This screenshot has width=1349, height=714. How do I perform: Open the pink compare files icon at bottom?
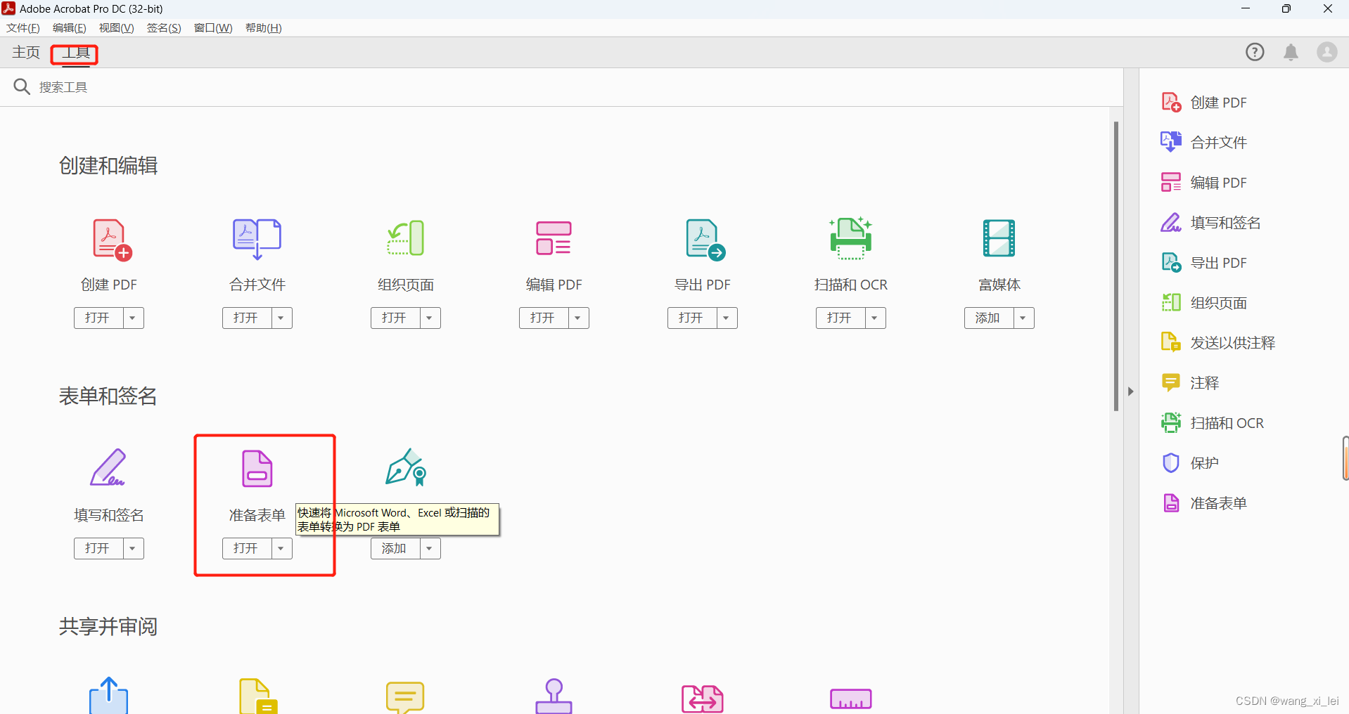703,699
